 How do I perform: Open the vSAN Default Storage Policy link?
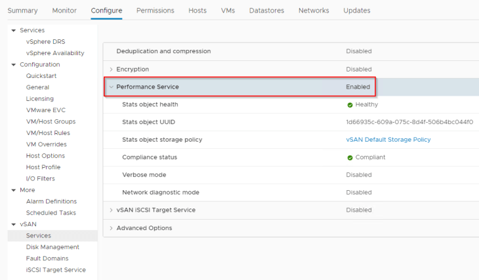[388, 140]
